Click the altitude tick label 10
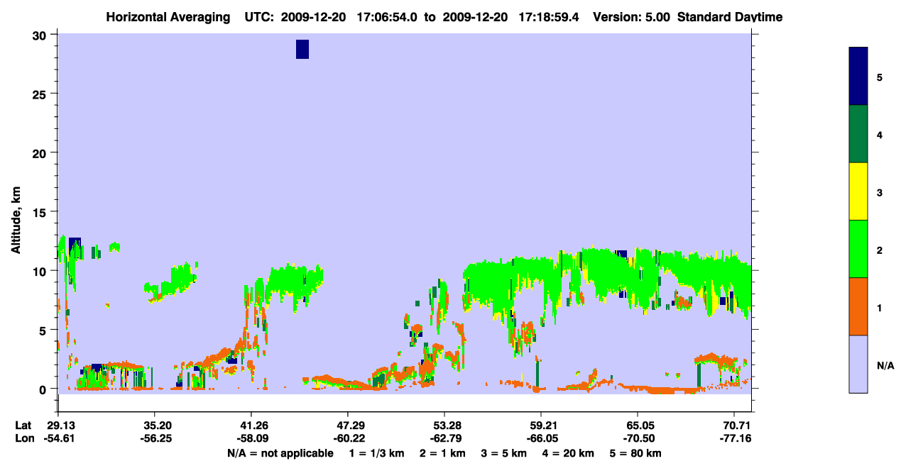 click(x=40, y=271)
